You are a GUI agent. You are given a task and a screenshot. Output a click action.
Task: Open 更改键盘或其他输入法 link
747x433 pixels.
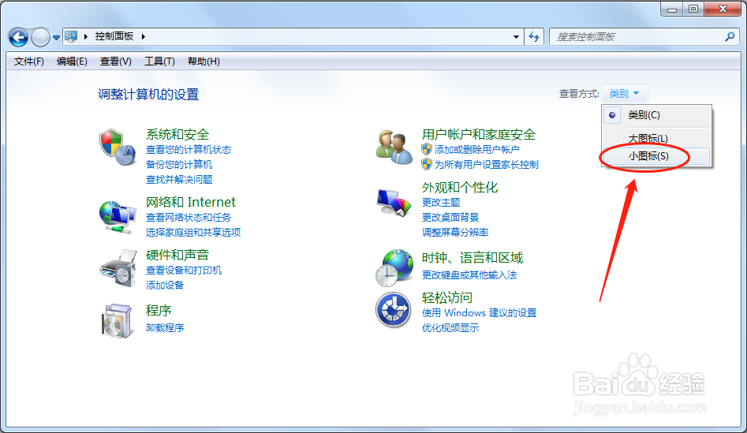[x=469, y=274]
